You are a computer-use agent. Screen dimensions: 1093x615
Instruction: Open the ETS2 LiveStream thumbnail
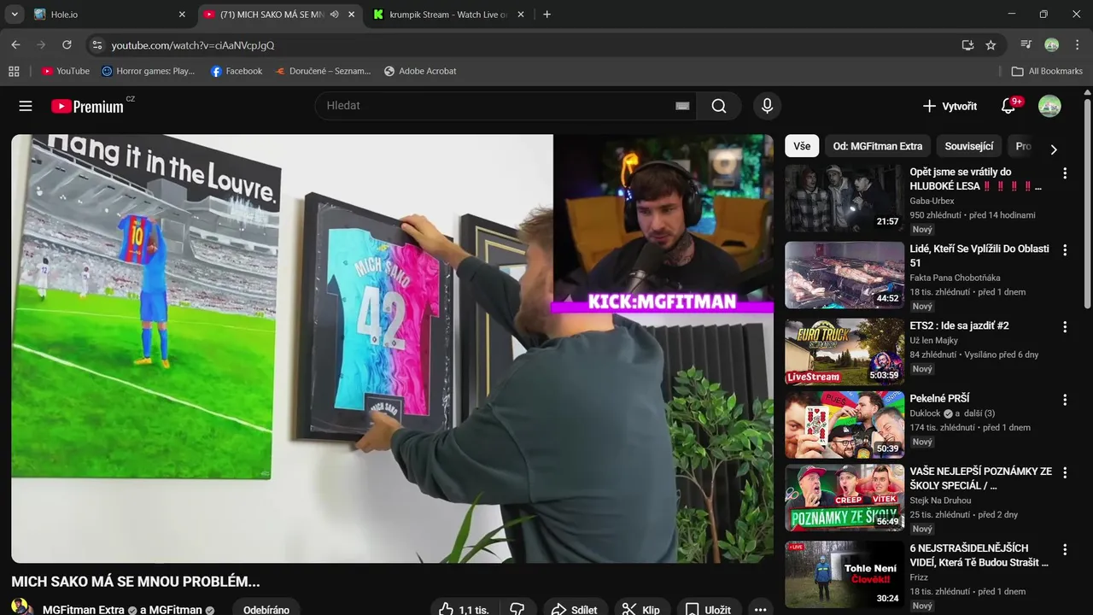845,352
